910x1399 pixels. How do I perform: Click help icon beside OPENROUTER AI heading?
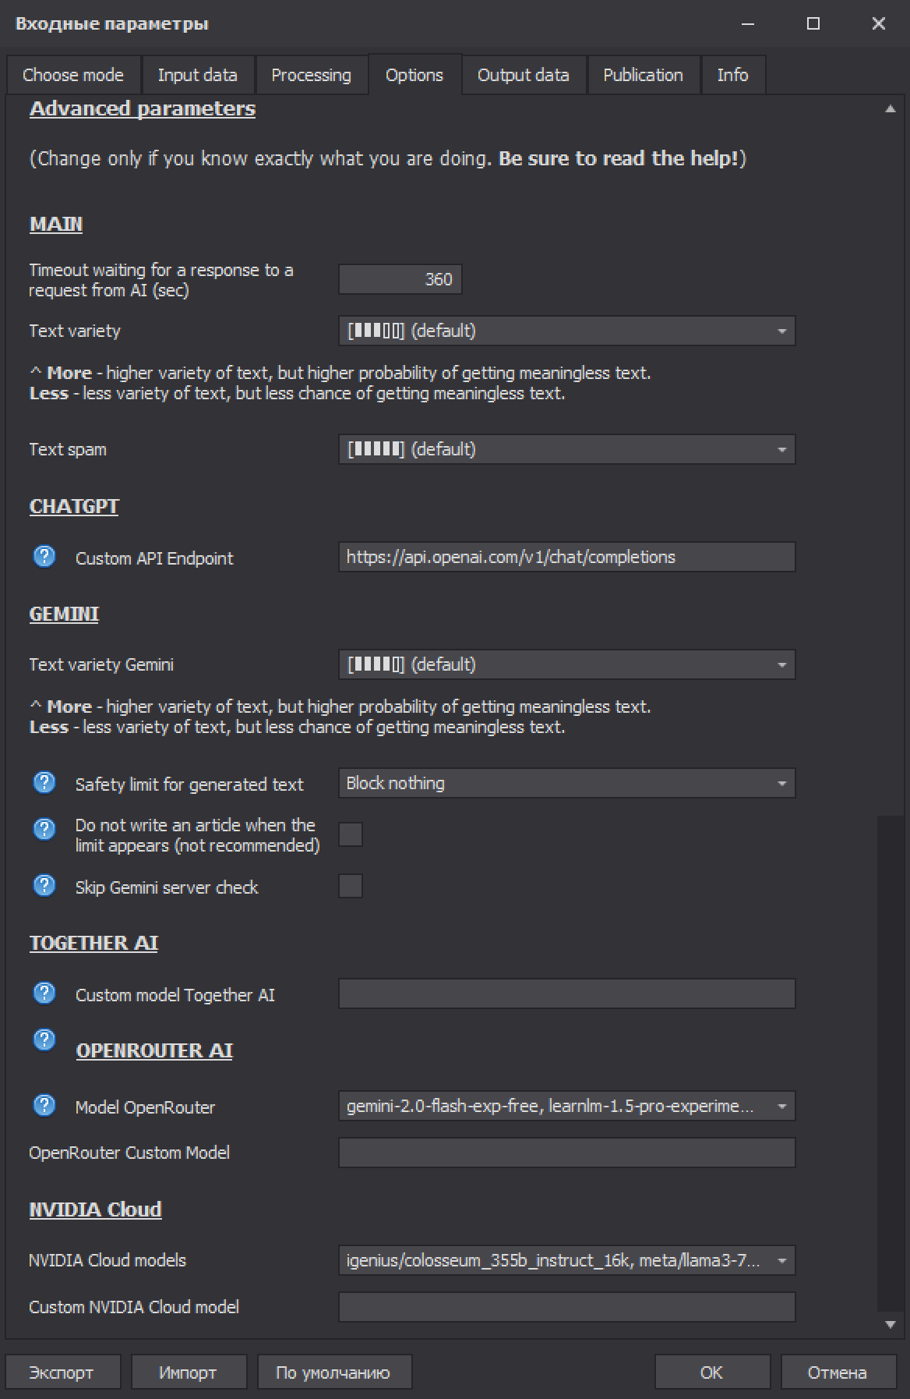[44, 1040]
